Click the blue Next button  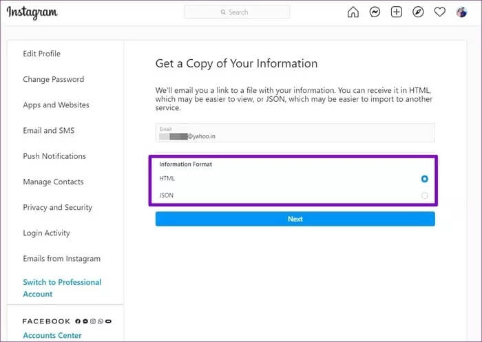point(295,219)
